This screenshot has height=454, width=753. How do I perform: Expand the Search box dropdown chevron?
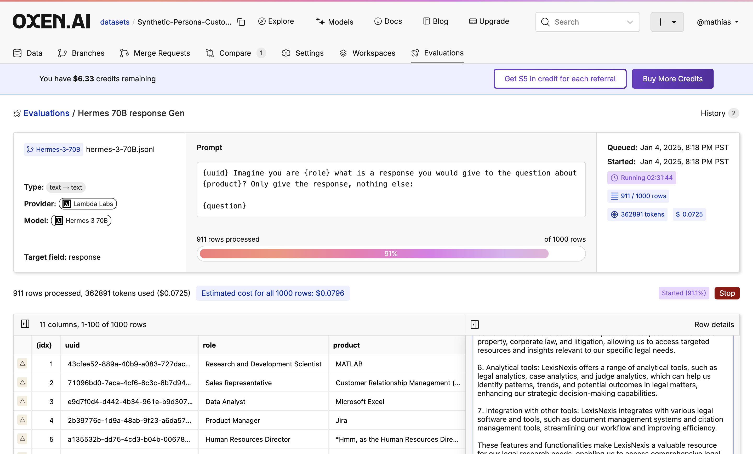pyautogui.click(x=630, y=22)
